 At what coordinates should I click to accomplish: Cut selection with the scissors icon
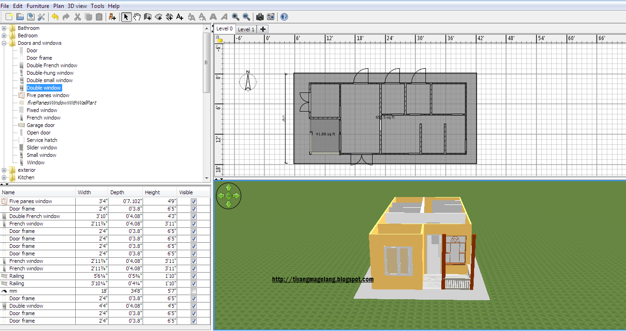click(x=77, y=17)
